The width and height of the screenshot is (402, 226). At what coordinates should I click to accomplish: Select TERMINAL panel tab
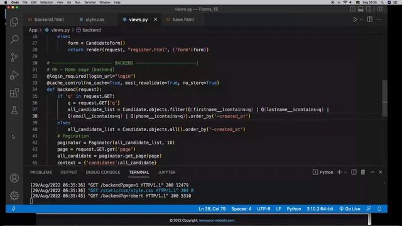[x=139, y=172]
